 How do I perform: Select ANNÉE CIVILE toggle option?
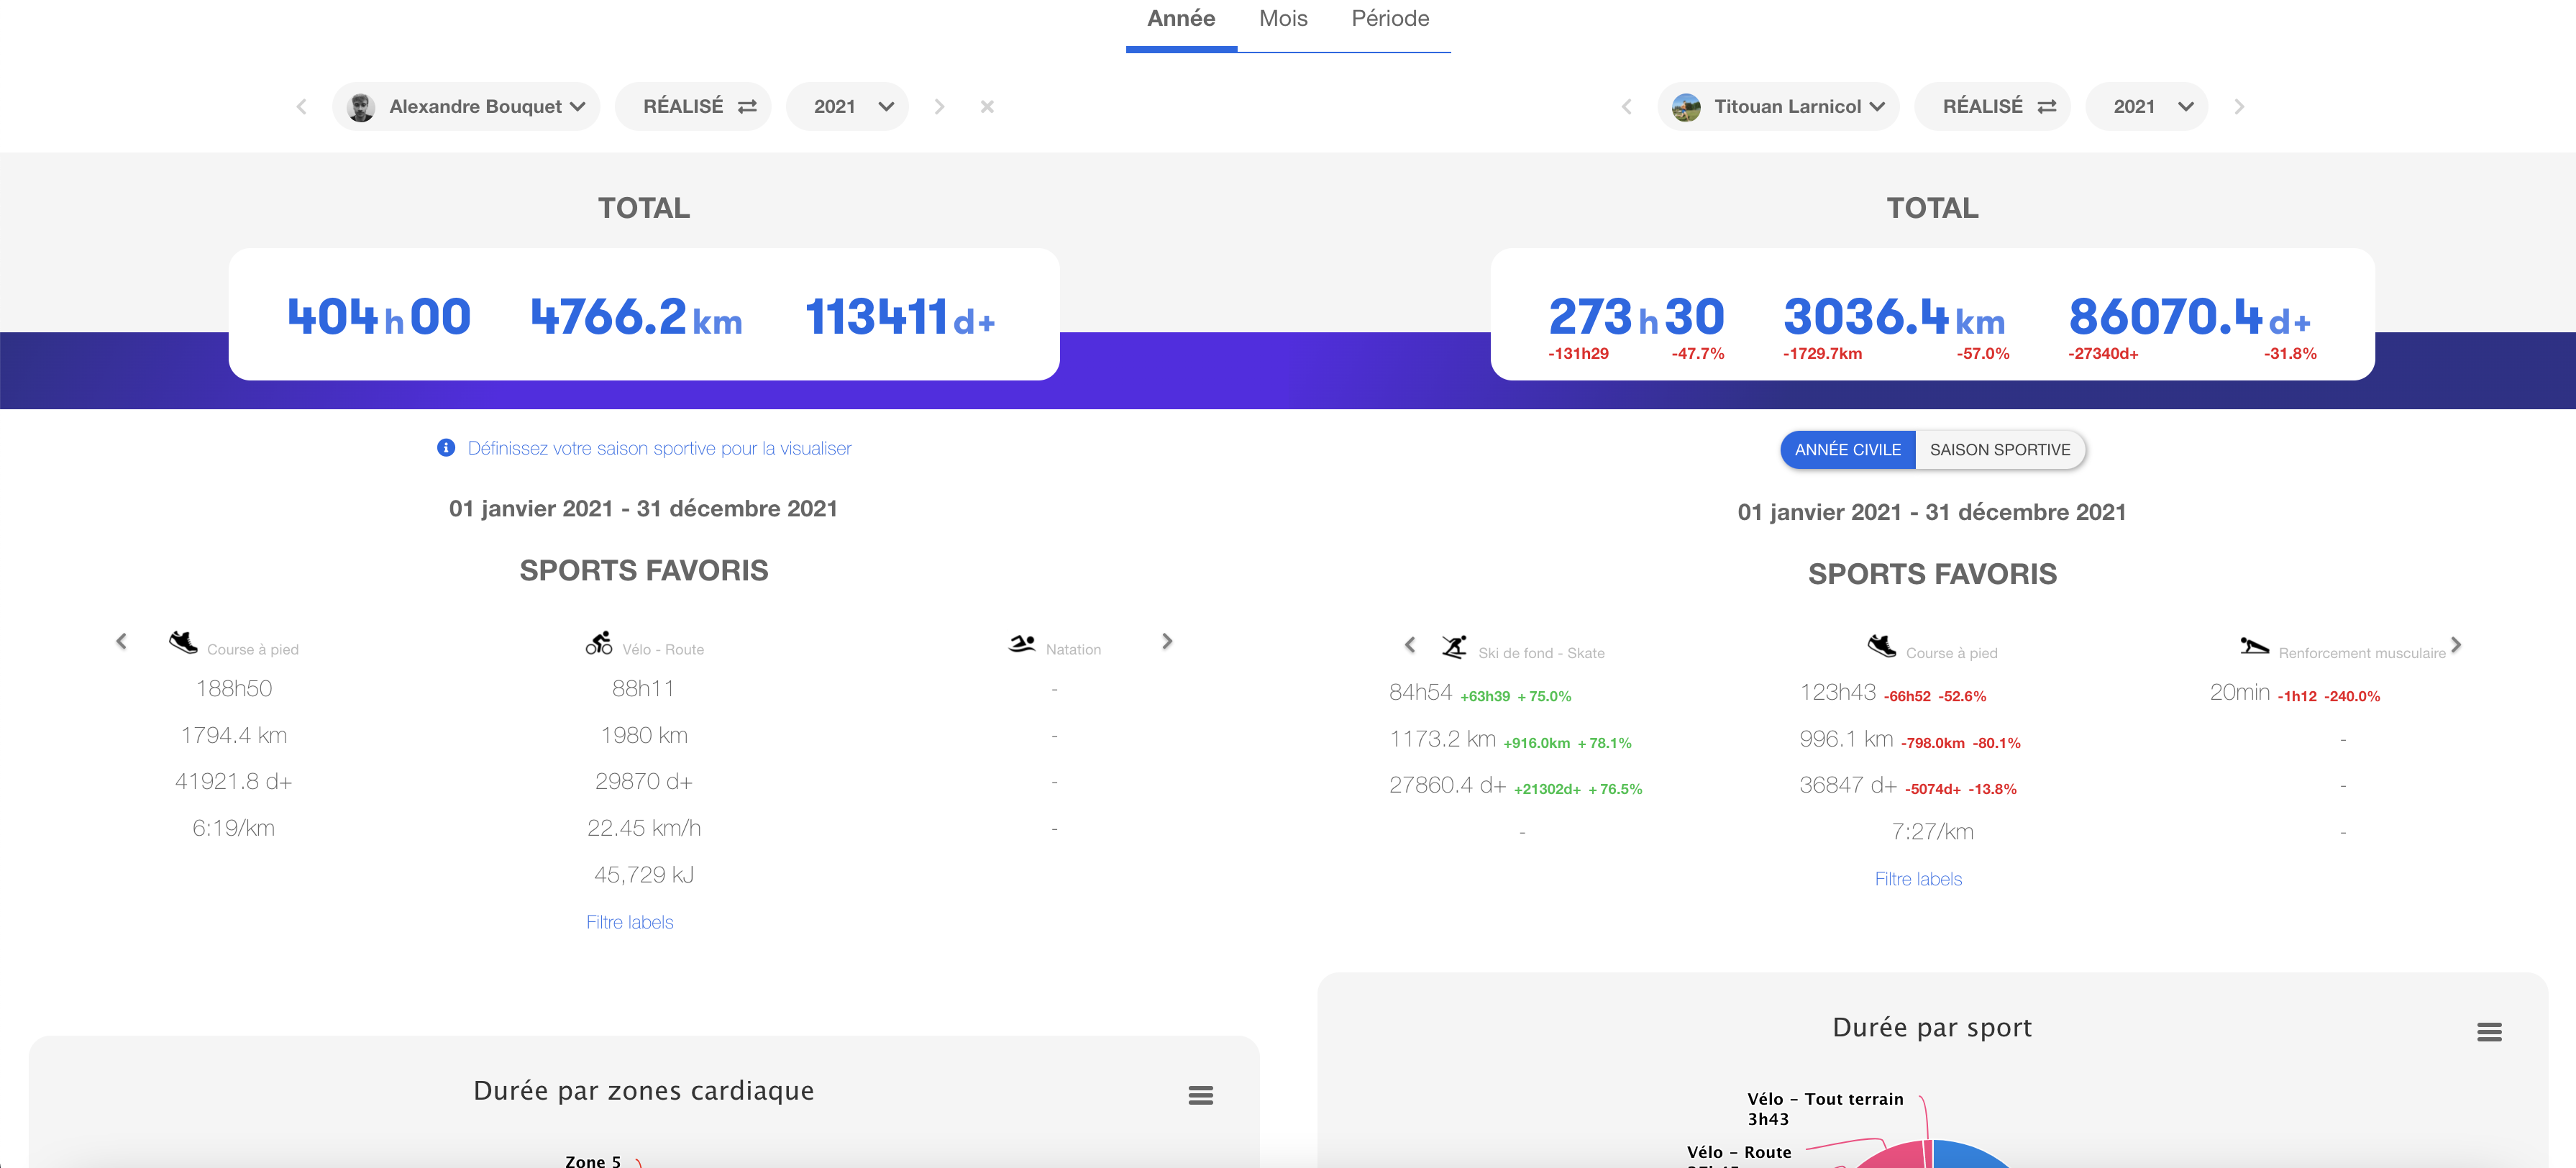tap(1848, 450)
